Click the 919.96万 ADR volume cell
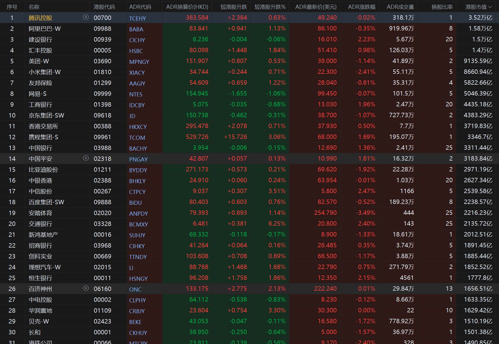This screenshot has height=344, width=499. point(401,28)
